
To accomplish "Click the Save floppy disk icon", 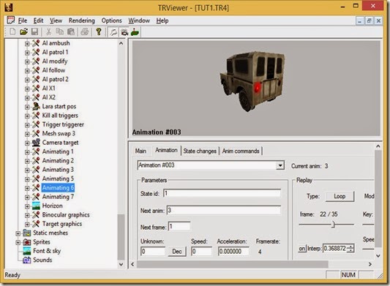I will pos(34,32).
